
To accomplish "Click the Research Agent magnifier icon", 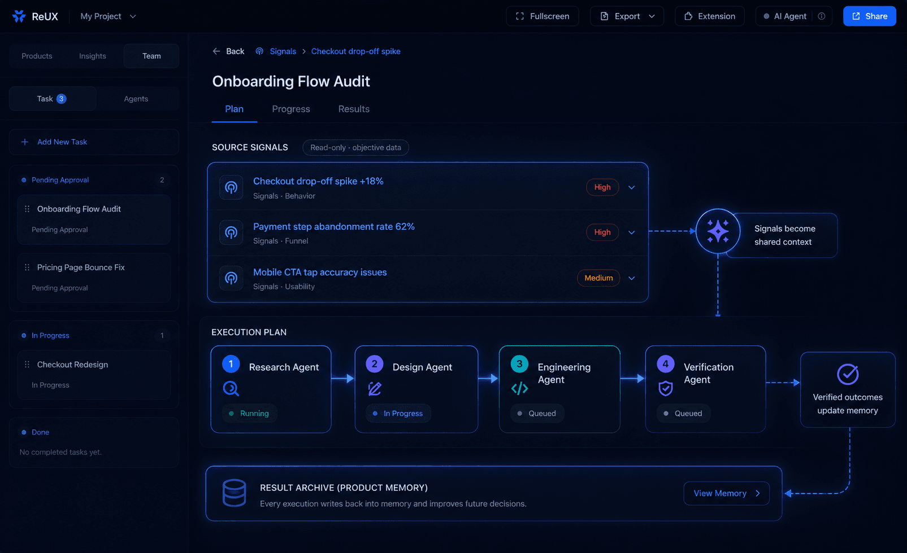I will (231, 388).
